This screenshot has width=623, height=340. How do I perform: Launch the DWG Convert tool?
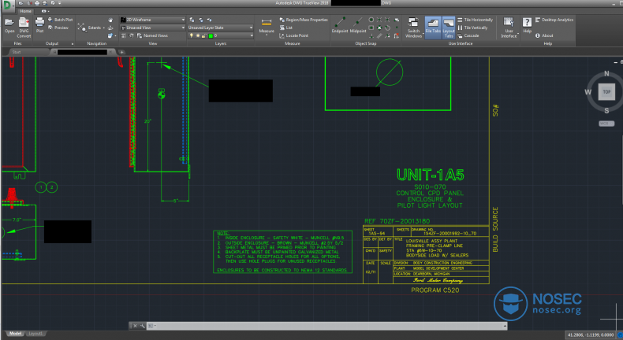pyautogui.click(x=24, y=23)
